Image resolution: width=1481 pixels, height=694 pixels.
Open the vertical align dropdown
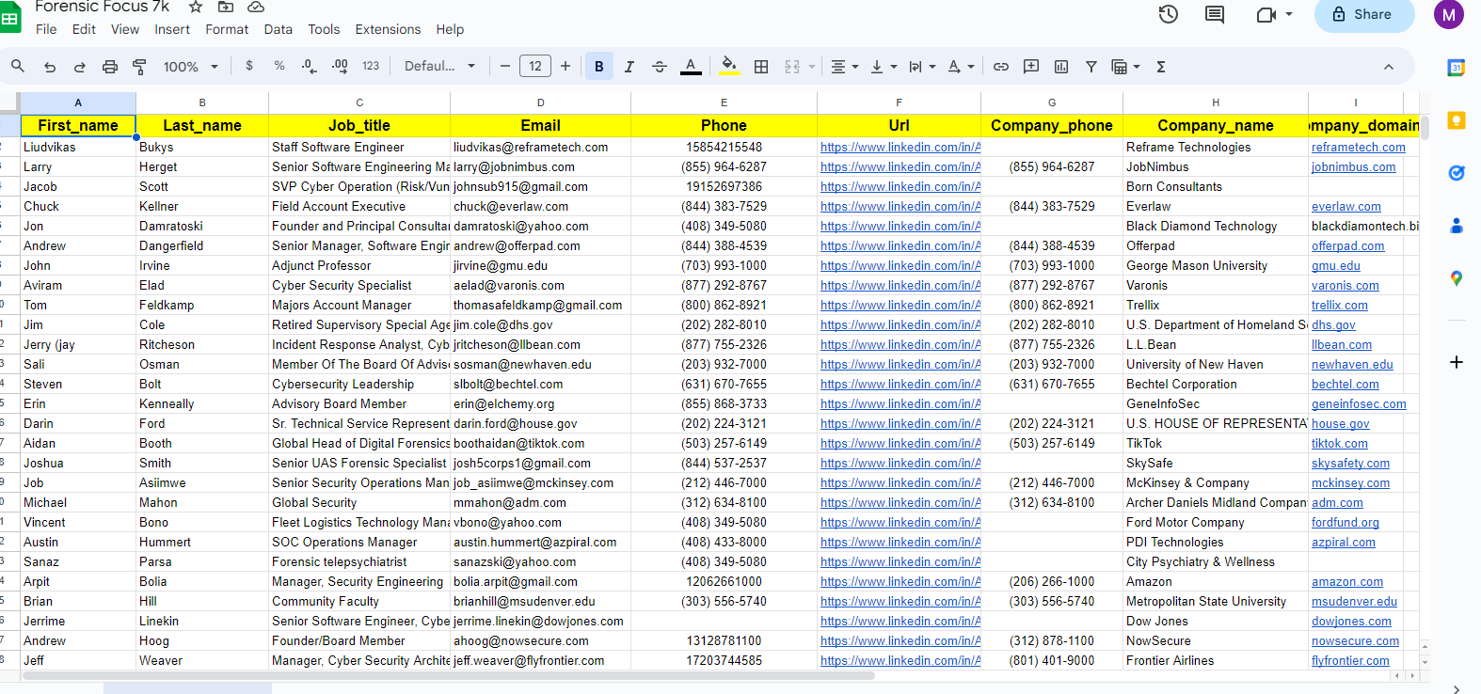tap(884, 67)
